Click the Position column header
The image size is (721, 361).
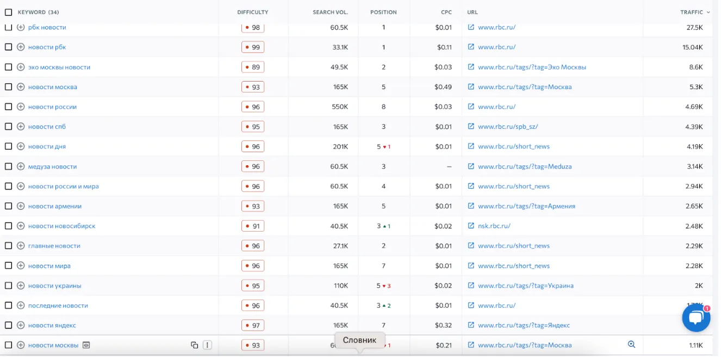[x=383, y=12]
